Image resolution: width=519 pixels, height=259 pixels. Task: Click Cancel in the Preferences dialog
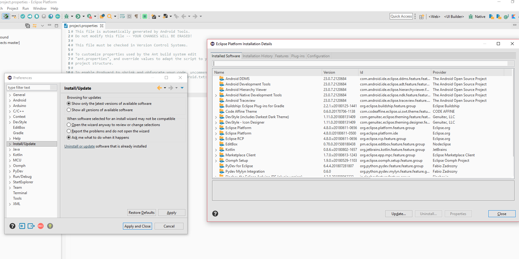[x=169, y=226]
